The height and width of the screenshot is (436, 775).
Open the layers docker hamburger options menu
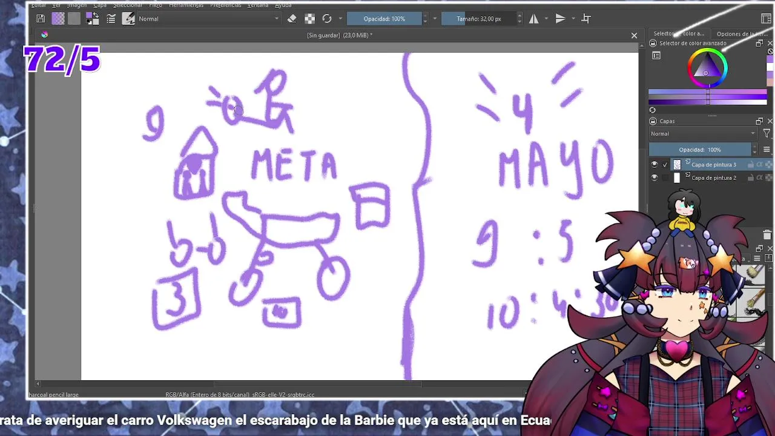[x=767, y=150]
